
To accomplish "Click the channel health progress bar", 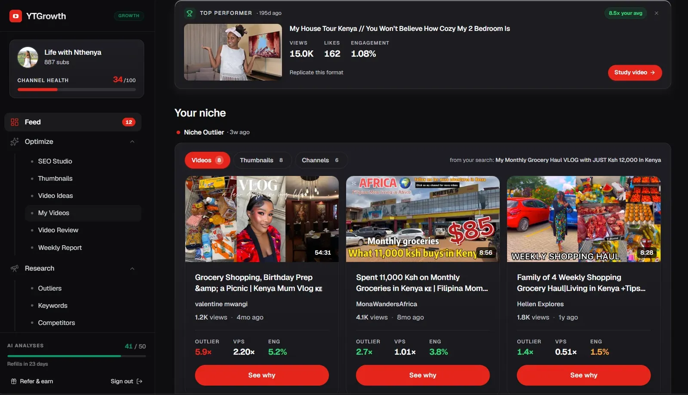I will pyautogui.click(x=77, y=90).
